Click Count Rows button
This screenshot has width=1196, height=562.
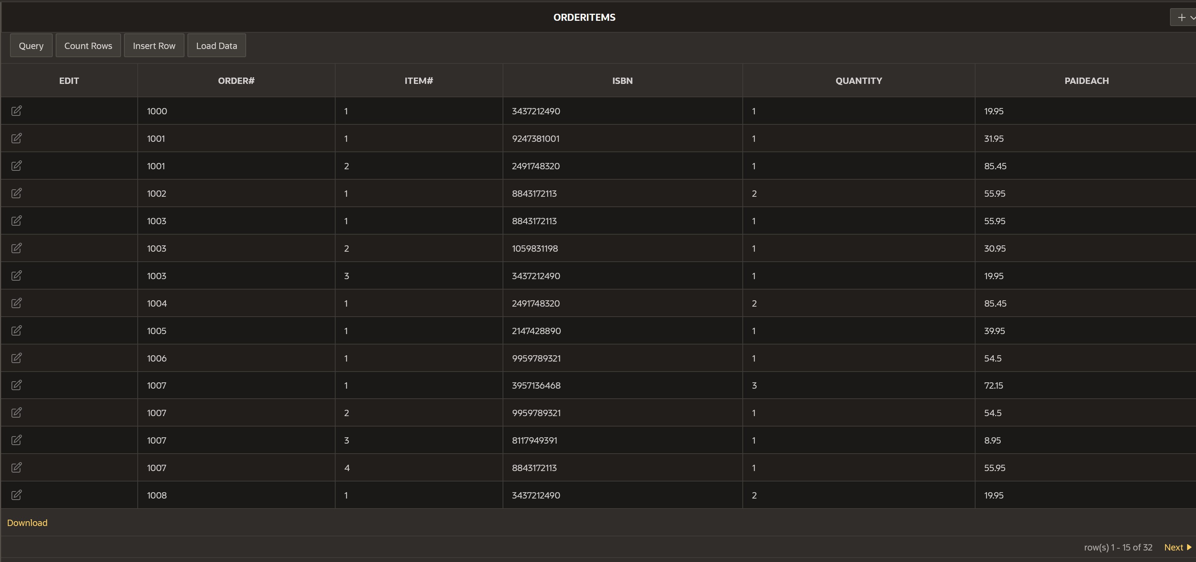(x=88, y=46)
